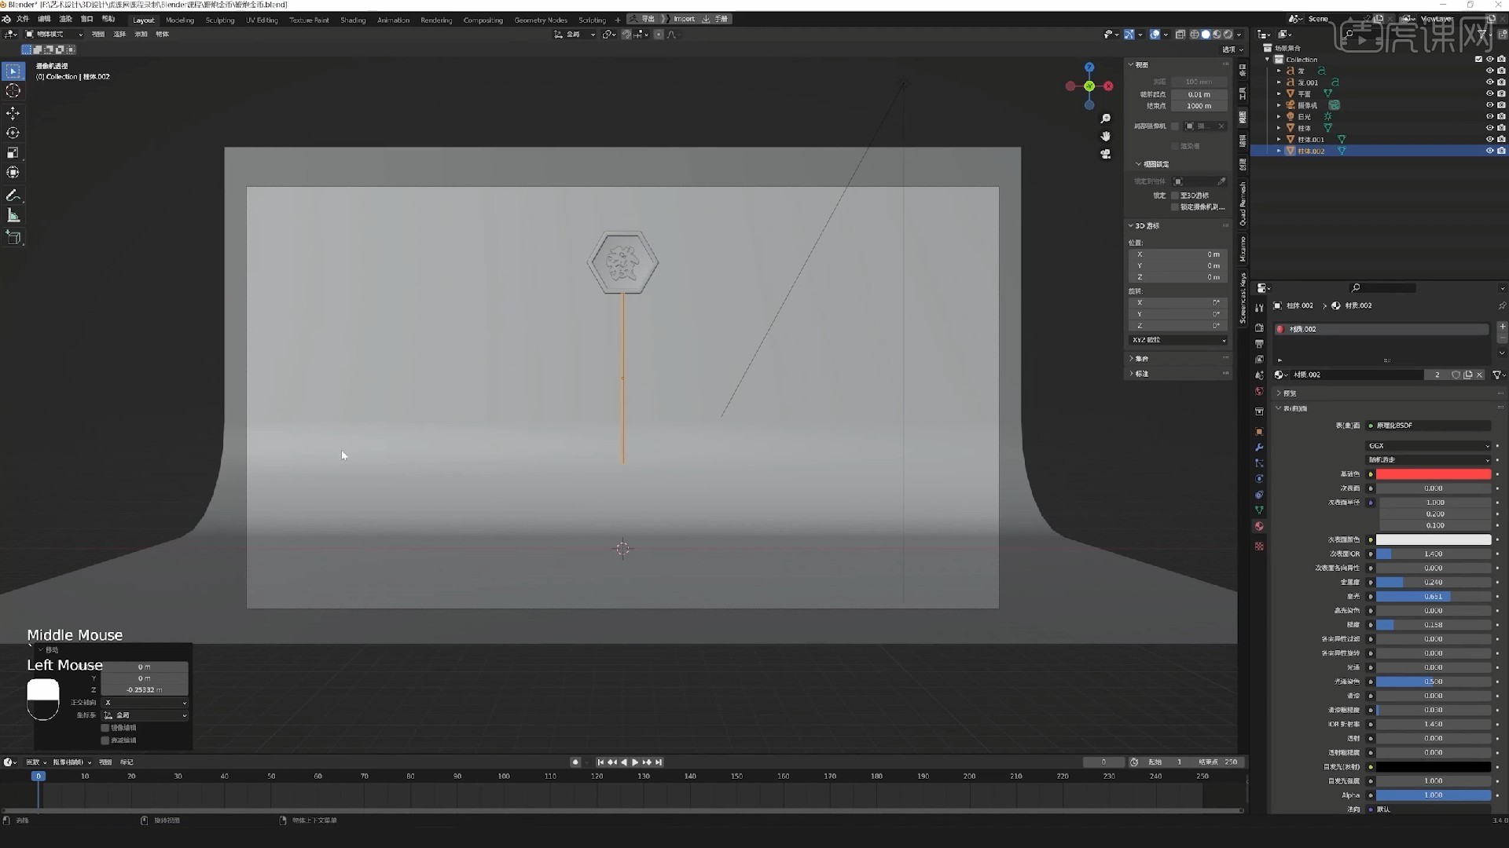Image resolution: width=1509 pixels, height=848 pixels.
Task: Hide 柱体.002 in viewport with eye icon
Action: pos(1489,151)
